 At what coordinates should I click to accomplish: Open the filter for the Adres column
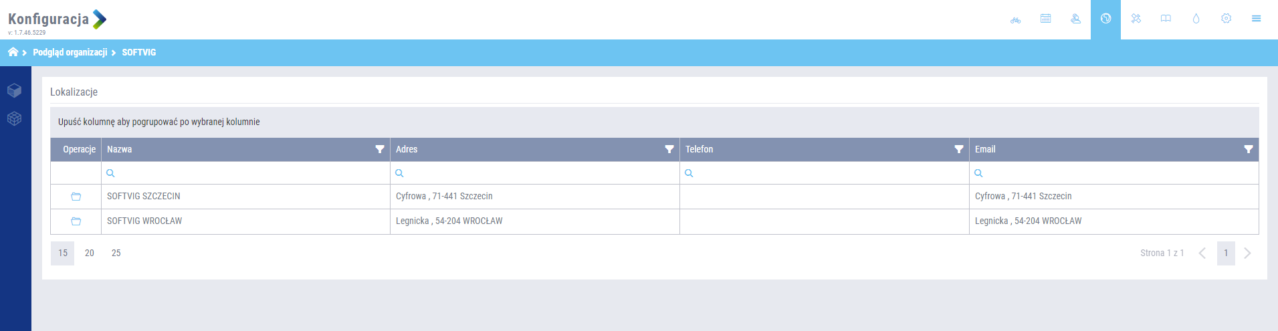tap(669, 149)
